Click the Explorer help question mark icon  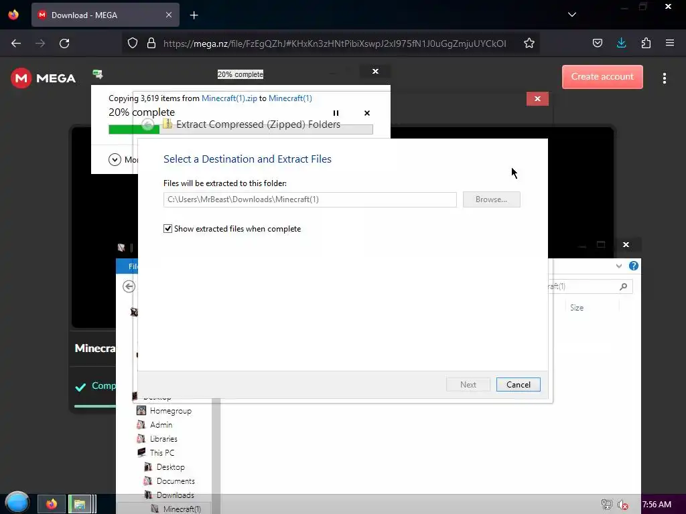pos(633,266)
